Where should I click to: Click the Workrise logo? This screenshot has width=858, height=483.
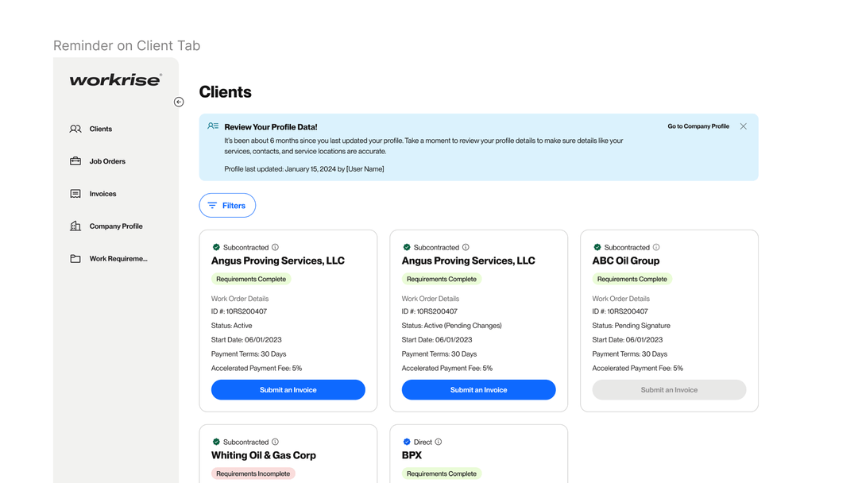pyautogui.click(x=116, y=79)
